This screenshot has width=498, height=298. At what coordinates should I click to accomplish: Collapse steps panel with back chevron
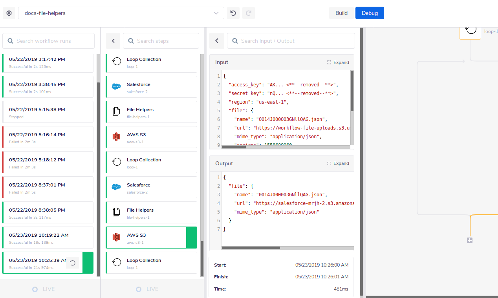point(113,41)
